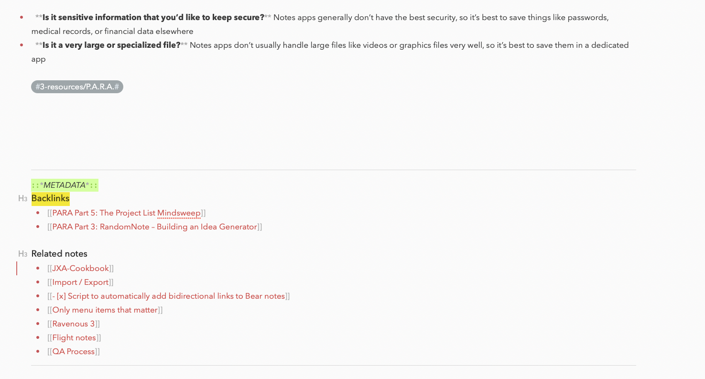This screenshot has width=705, height=379.
Task: Open the #3-resources/P.A.R.A.# tag
Action: (77, 87)
